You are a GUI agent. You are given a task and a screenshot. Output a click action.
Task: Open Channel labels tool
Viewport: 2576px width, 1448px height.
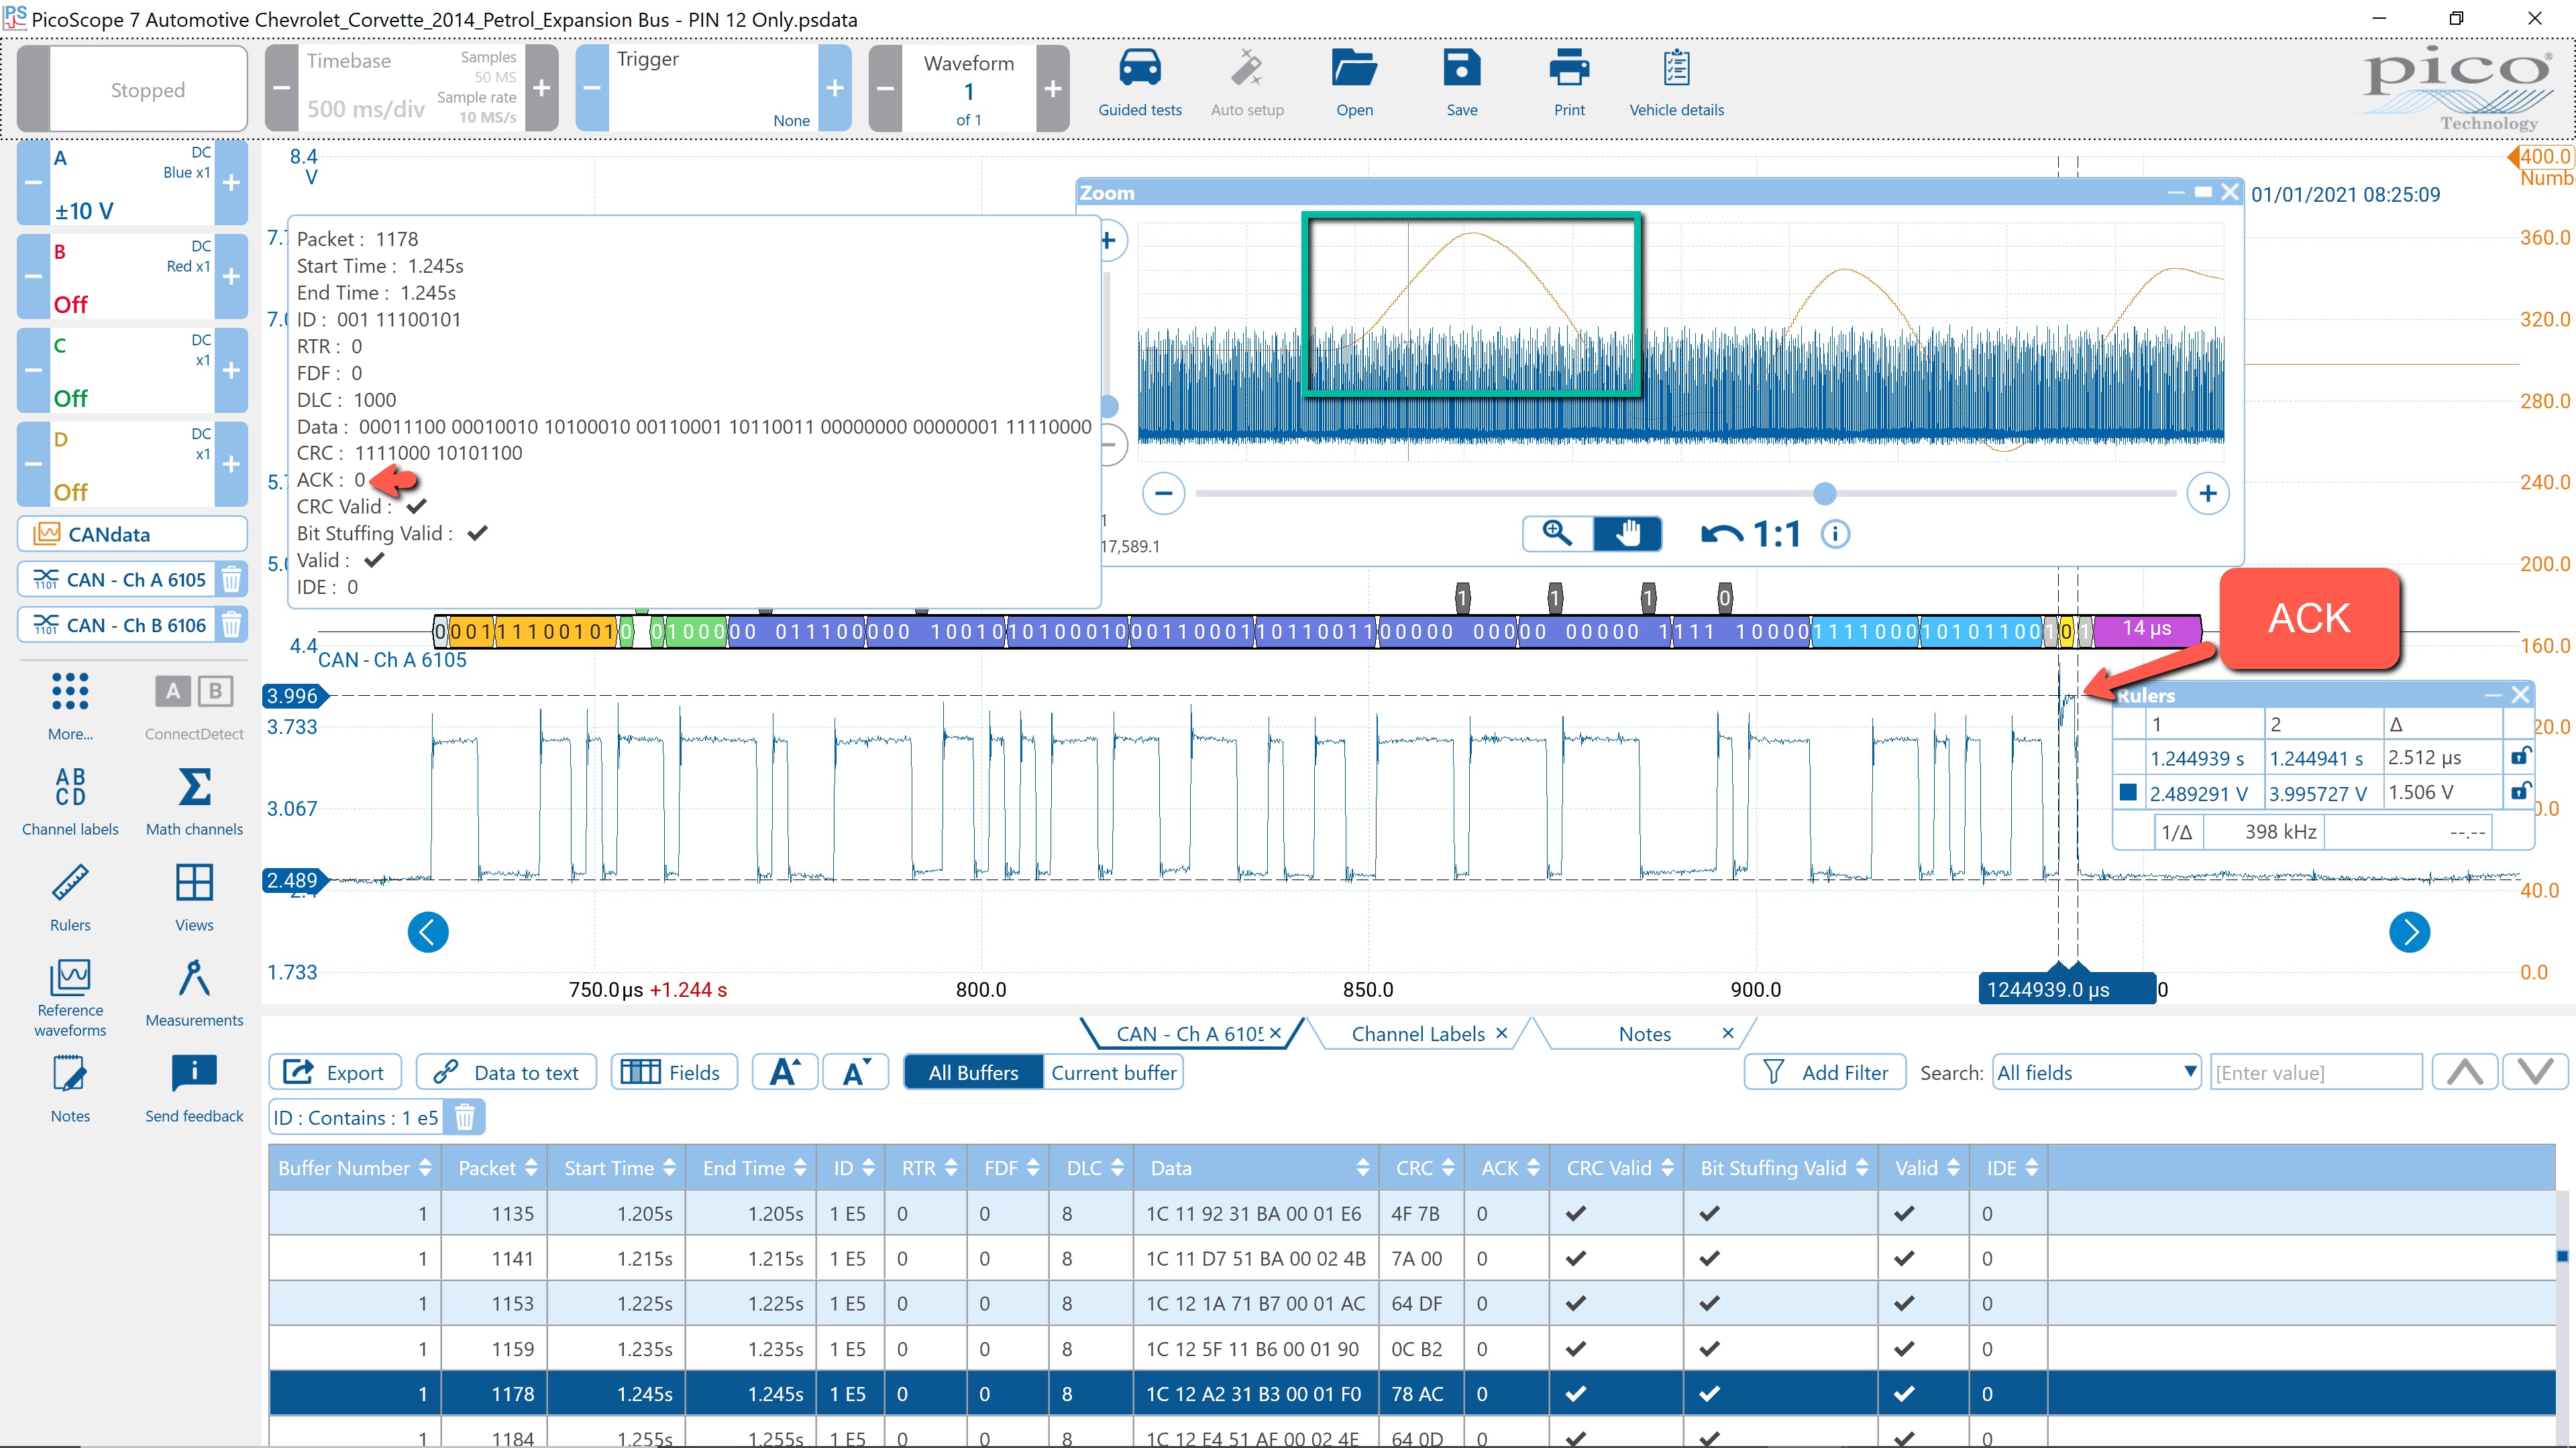(70, 788)
